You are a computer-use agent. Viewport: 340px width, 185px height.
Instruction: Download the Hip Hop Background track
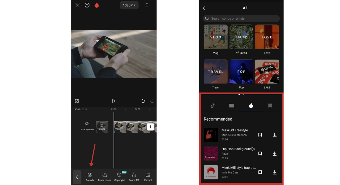click(x=275, y=153)
